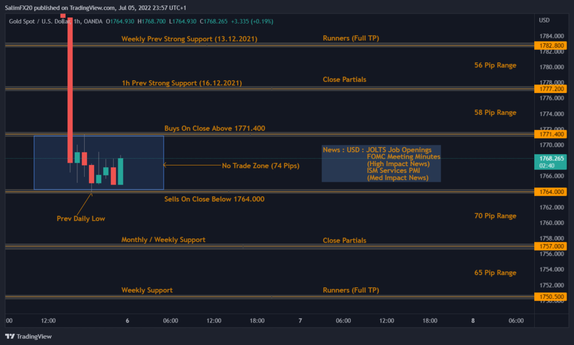Select the Prev Daily Low annotation

(x=81, y=218)
